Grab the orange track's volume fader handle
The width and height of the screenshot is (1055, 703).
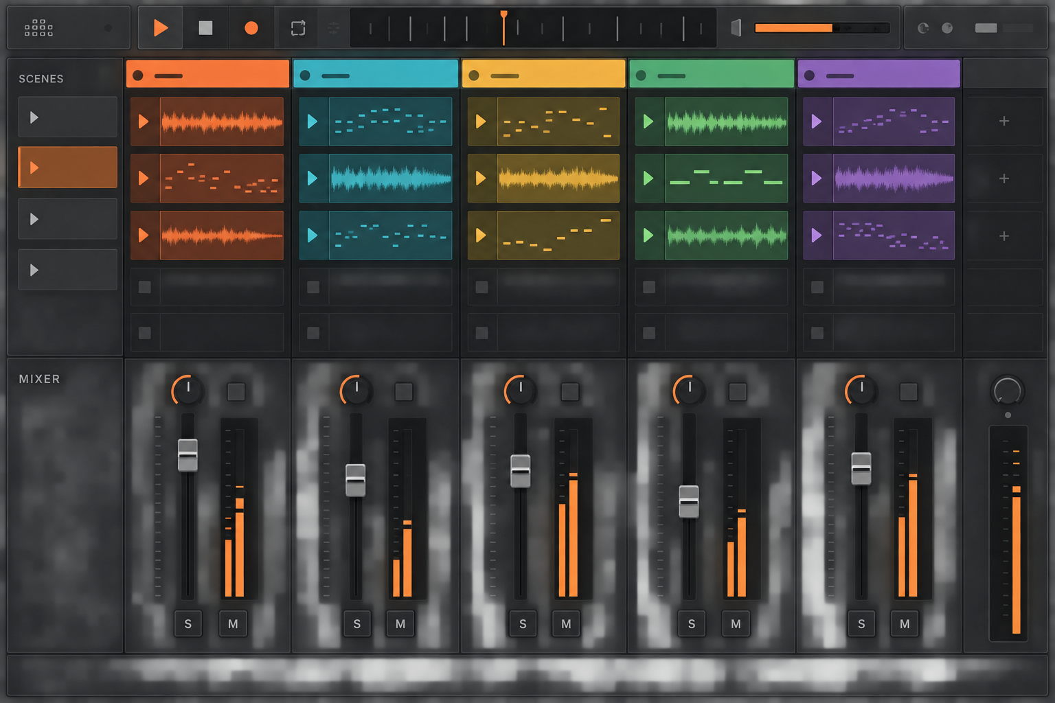pyautogui.click(x=188, y=455)
